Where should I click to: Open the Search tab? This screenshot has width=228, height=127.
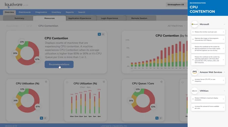click(81, 12)
